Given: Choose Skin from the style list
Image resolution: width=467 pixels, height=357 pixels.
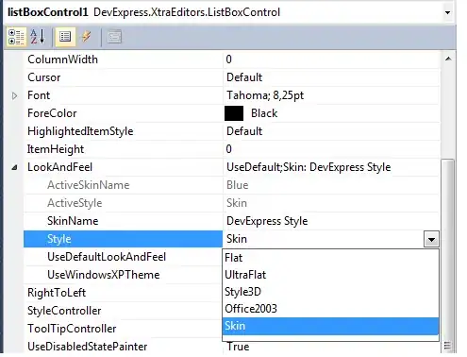Looking at the screenshot, I should coord(330,326).
